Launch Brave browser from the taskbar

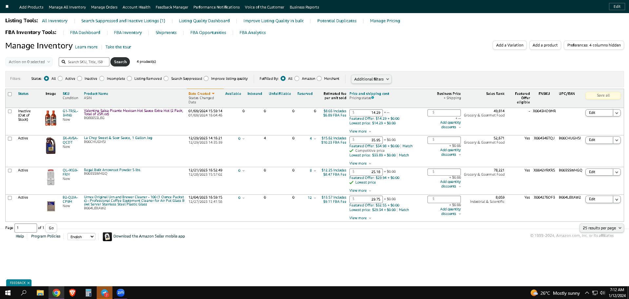(x=72, y=293)
